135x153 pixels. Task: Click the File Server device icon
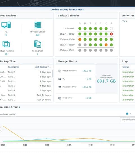38,44
